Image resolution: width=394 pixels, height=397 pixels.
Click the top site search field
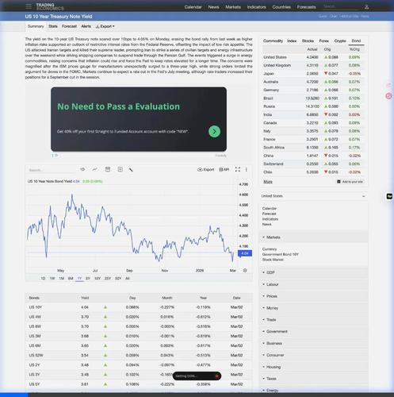click(341, 6)
